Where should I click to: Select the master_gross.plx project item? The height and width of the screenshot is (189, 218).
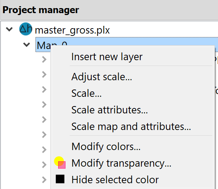[x=72, y=30]
